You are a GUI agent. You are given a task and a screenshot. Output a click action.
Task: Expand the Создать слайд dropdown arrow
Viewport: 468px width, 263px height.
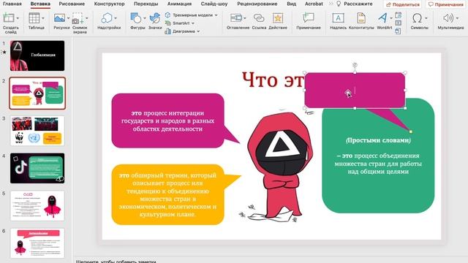[18, 18]
